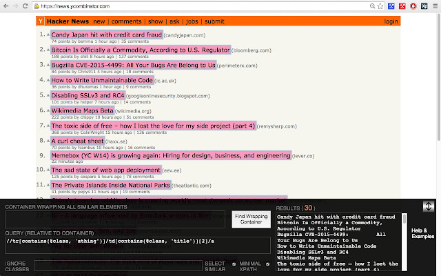The width and height of the screenshot is (441, 276).
Task: Click the site security icon in the address bar
Action: point(37,6)
